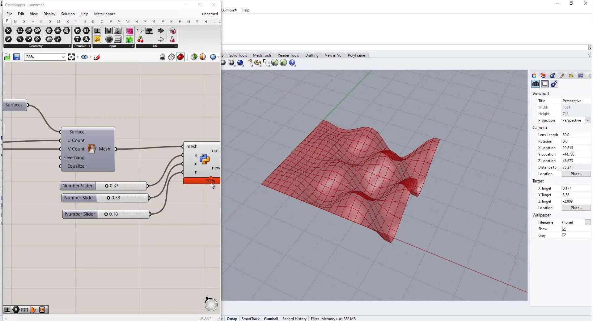Viewport: 593px width, 321px height.
Task: Uncheck the wallpaper Gray checkbox
Action: [x=564, y=235]
